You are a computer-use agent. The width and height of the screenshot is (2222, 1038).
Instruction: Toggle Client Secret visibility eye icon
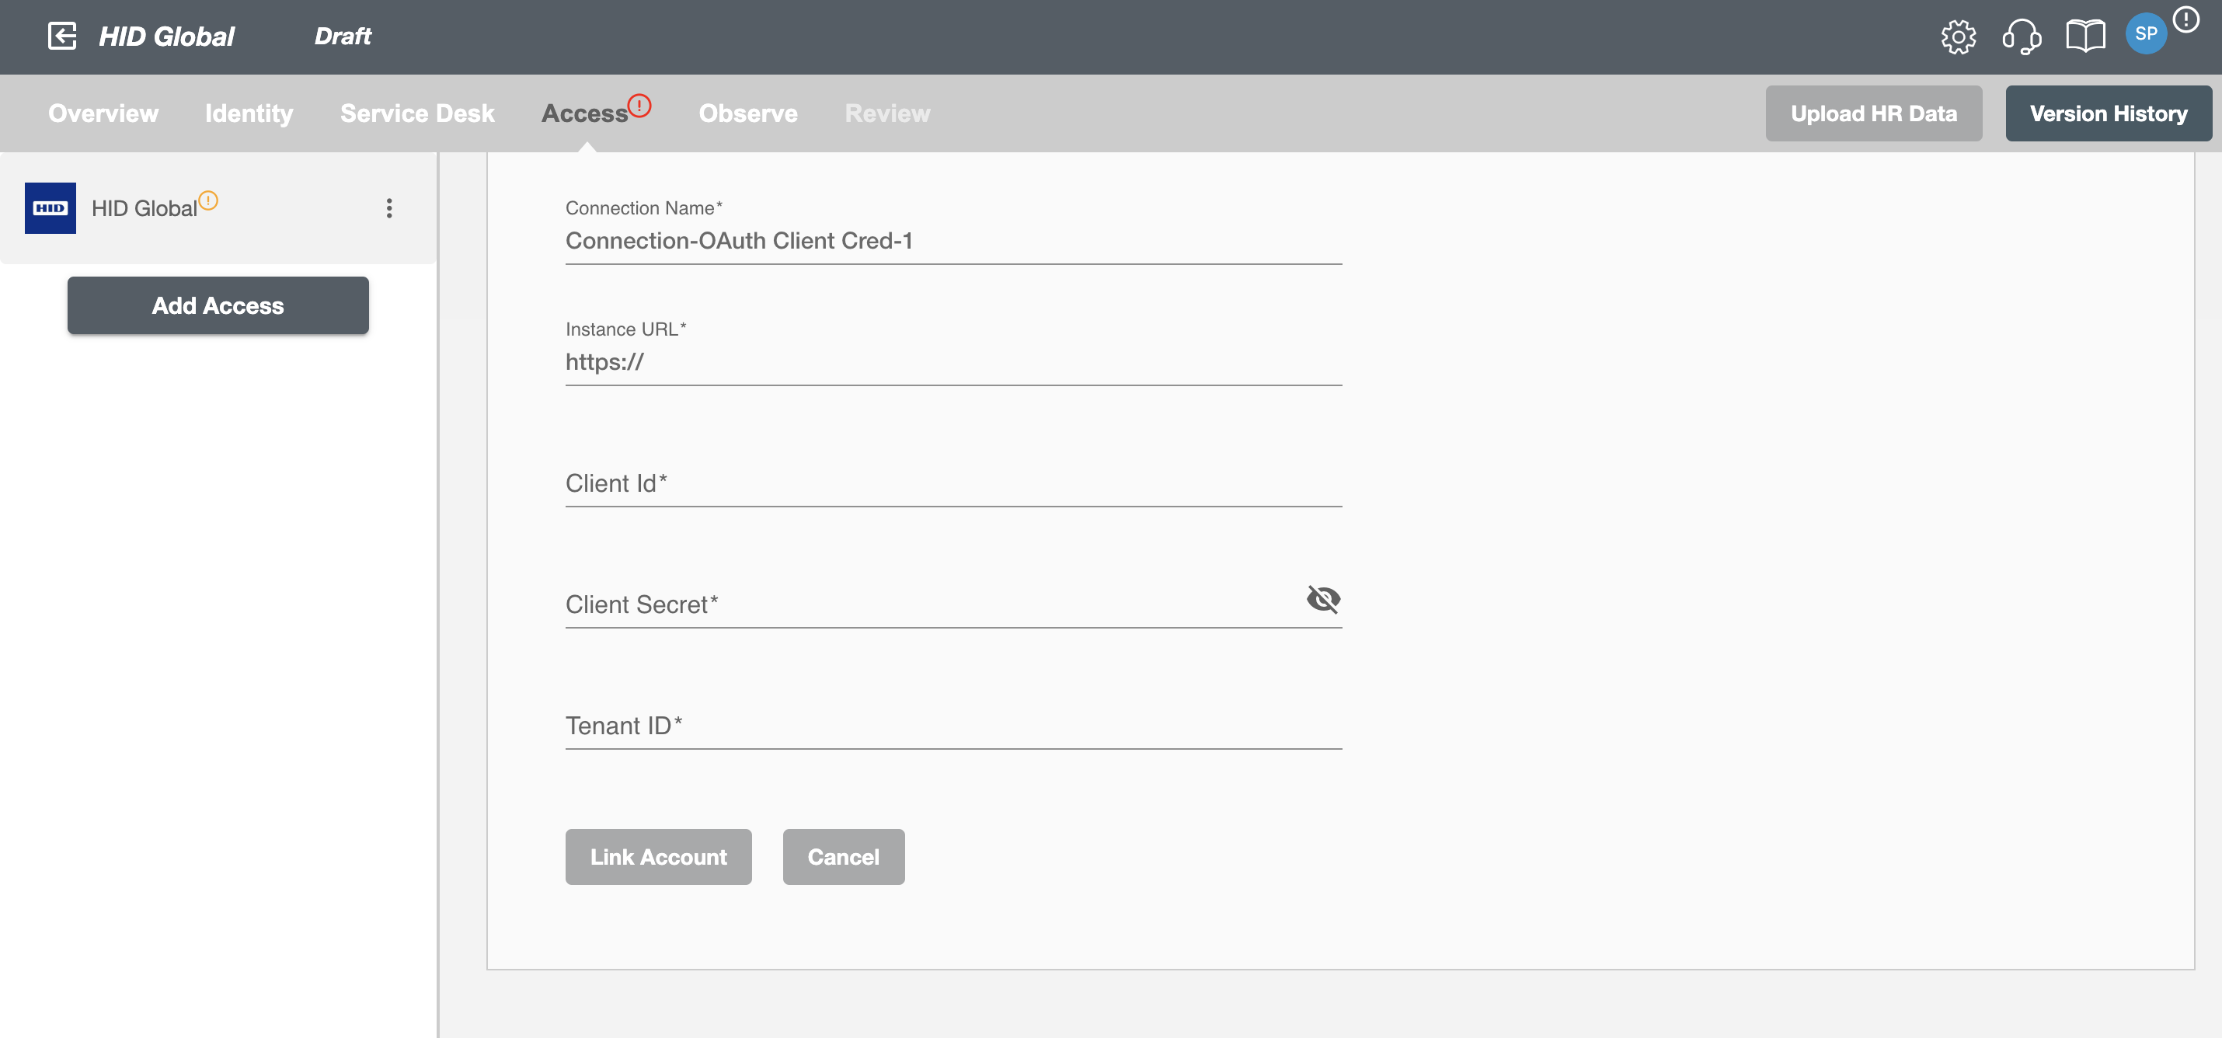pyautogui.click(x=1324, y=597)
